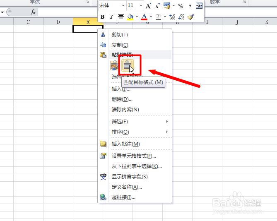The image size is (277, 221).
Task: Increase decimal places button
Action: pyautogui.click(x=172, y=17)
